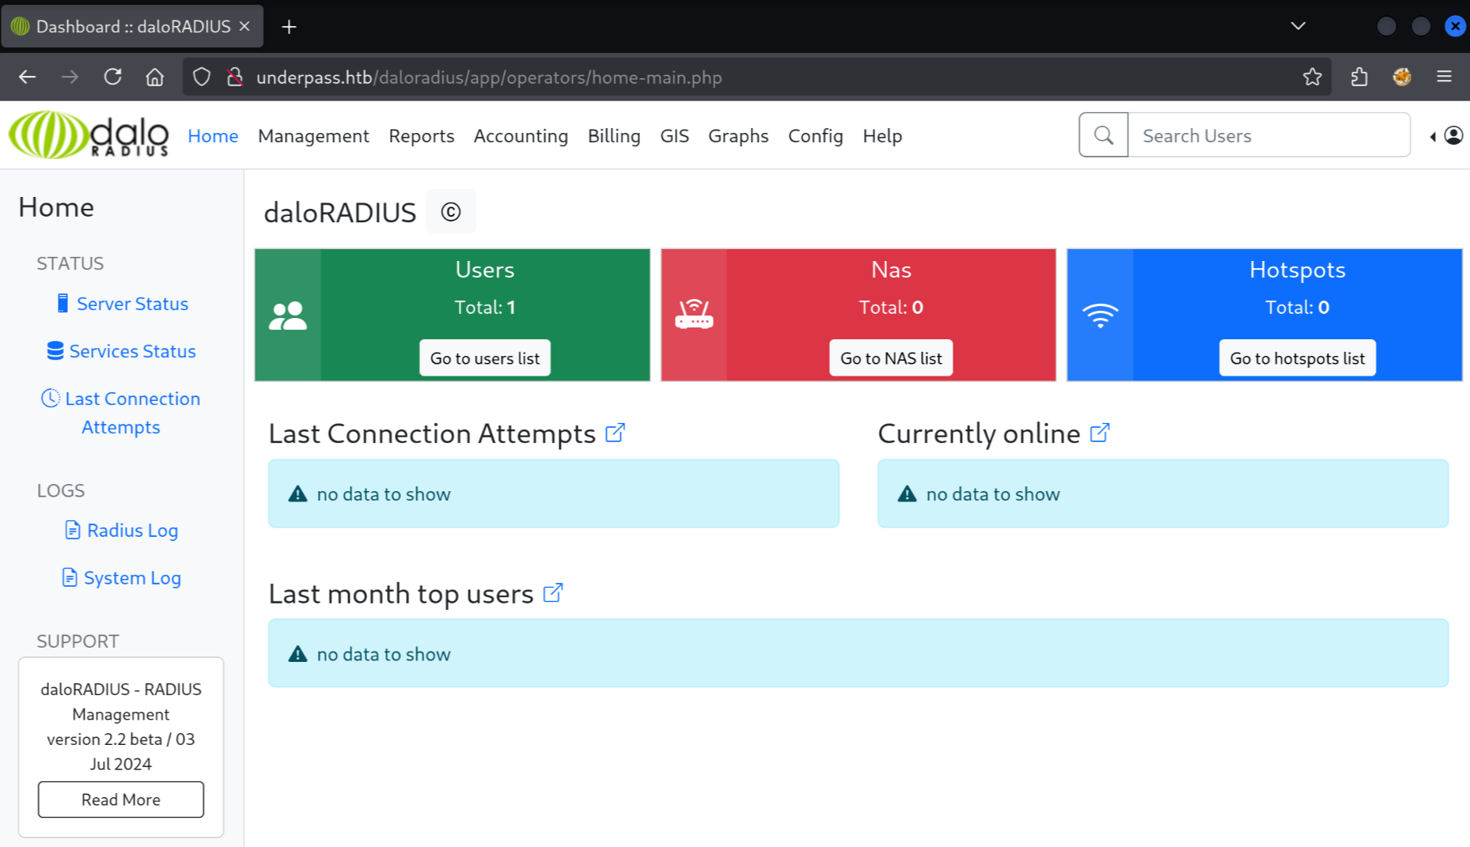
Task: Reload the page with refresh icon
Action: pos(112,77)
